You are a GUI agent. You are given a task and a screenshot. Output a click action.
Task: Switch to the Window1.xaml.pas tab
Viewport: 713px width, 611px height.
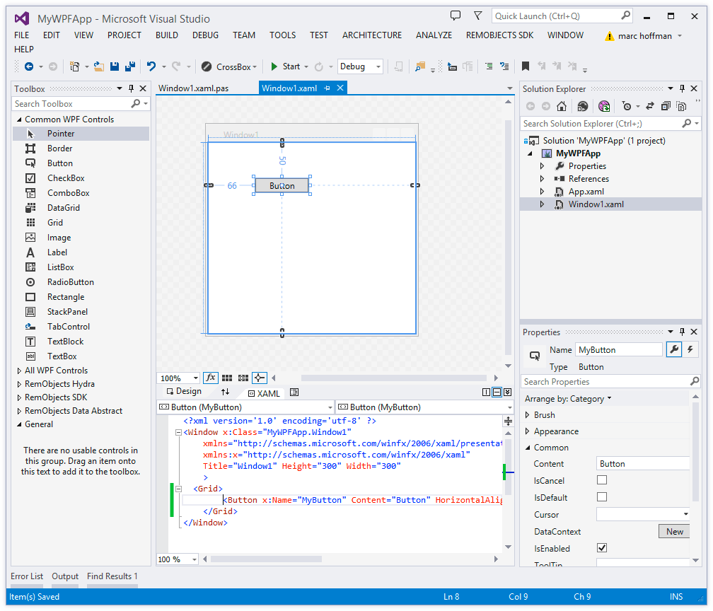coord(193,88)
